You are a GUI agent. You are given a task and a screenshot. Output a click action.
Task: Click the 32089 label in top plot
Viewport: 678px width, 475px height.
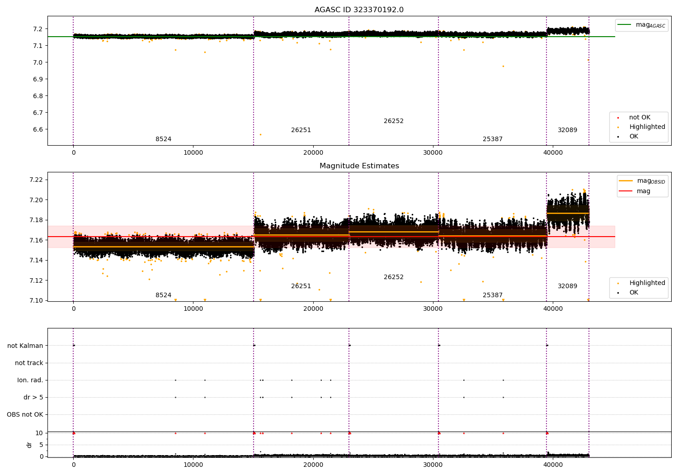pos(567,130)
